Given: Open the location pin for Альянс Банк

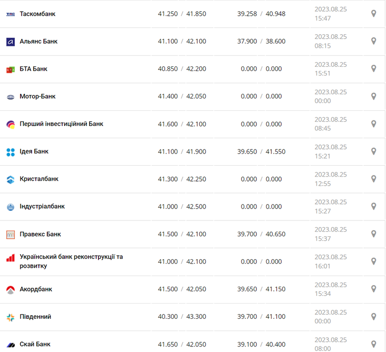Looking at the screenshot, I should (373, 41).
